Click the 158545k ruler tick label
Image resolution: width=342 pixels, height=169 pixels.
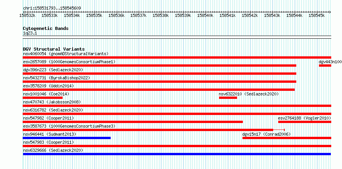pos(317,15)
